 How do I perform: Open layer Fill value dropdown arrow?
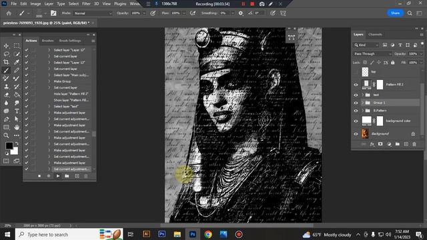[421, 63]
